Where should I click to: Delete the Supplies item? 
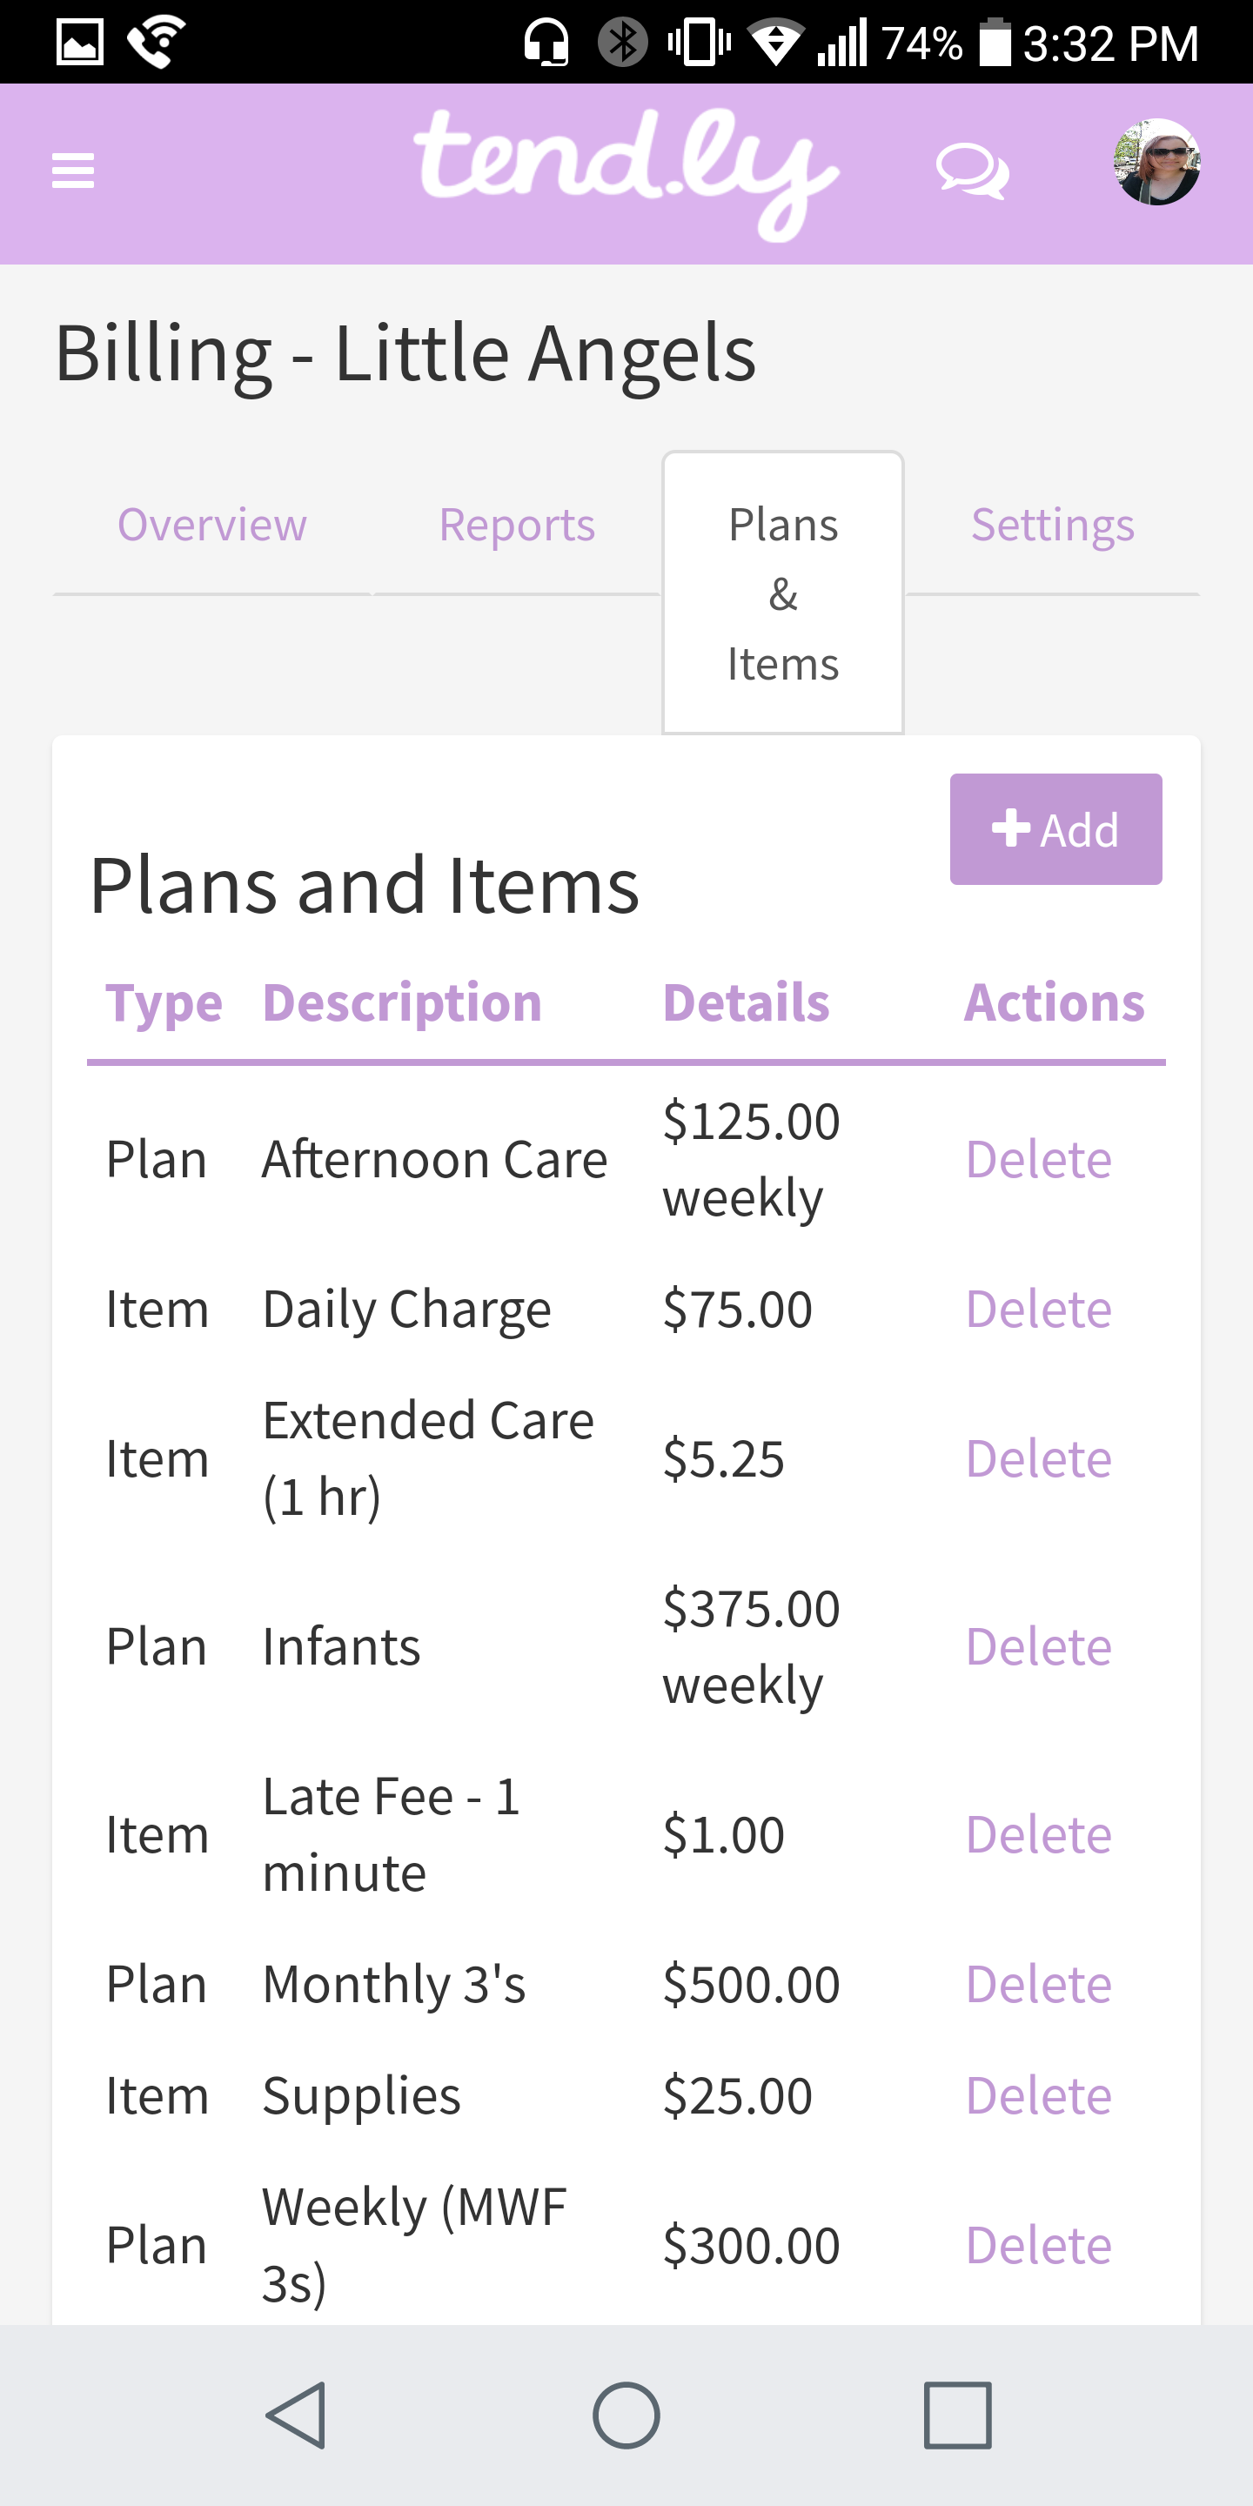(x=1038, y=2095)
